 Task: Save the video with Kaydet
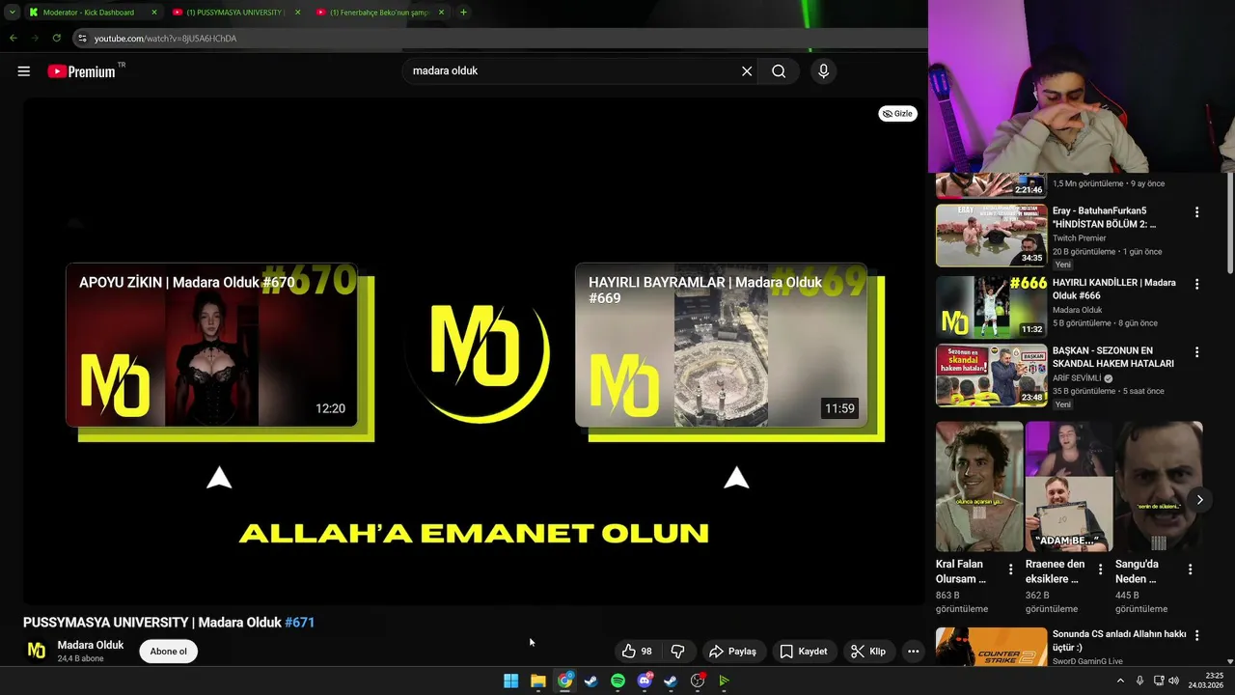pyautogui.click(x=803, y=652)
